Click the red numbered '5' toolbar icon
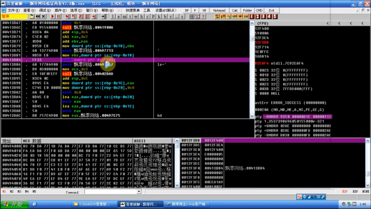 [x=274, y=16]
